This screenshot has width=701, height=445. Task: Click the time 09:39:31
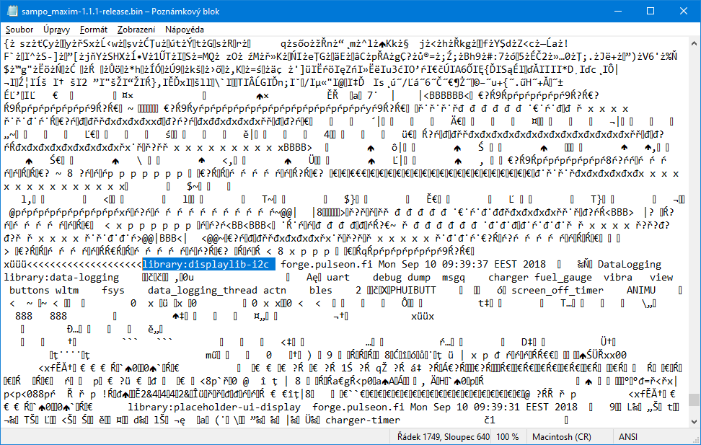(497, 407)
